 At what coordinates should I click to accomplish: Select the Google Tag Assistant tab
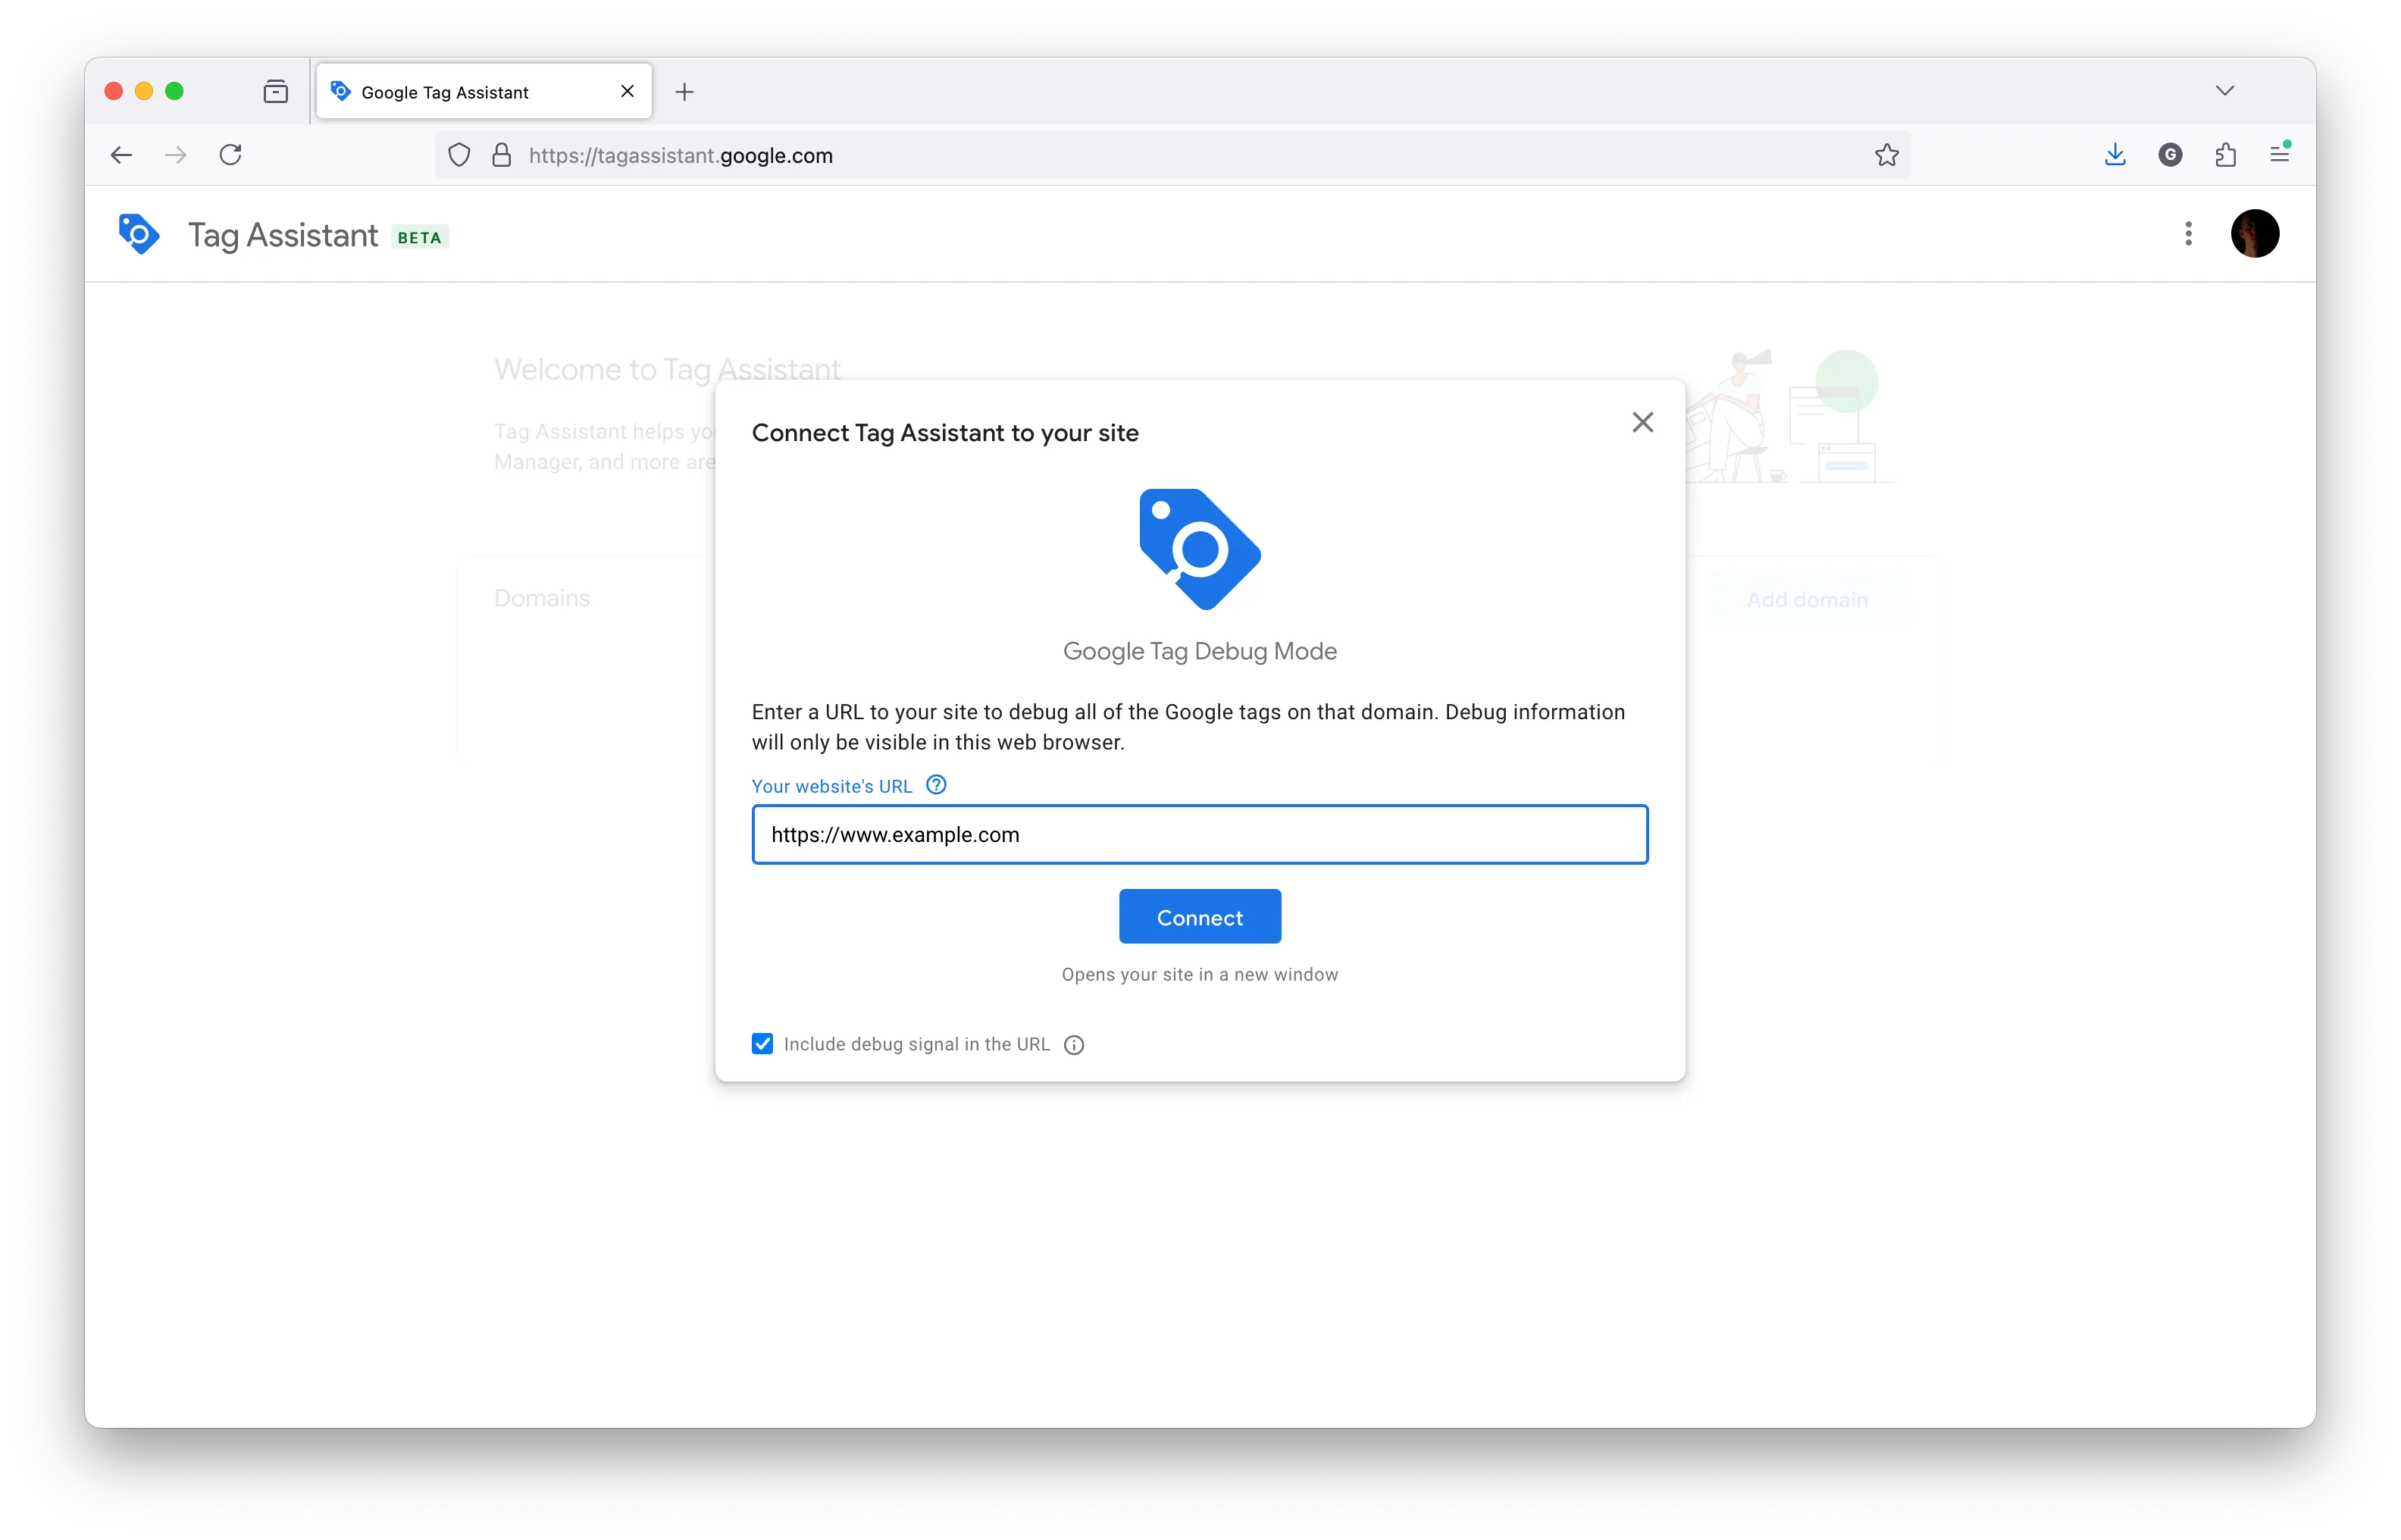[484, 91]
